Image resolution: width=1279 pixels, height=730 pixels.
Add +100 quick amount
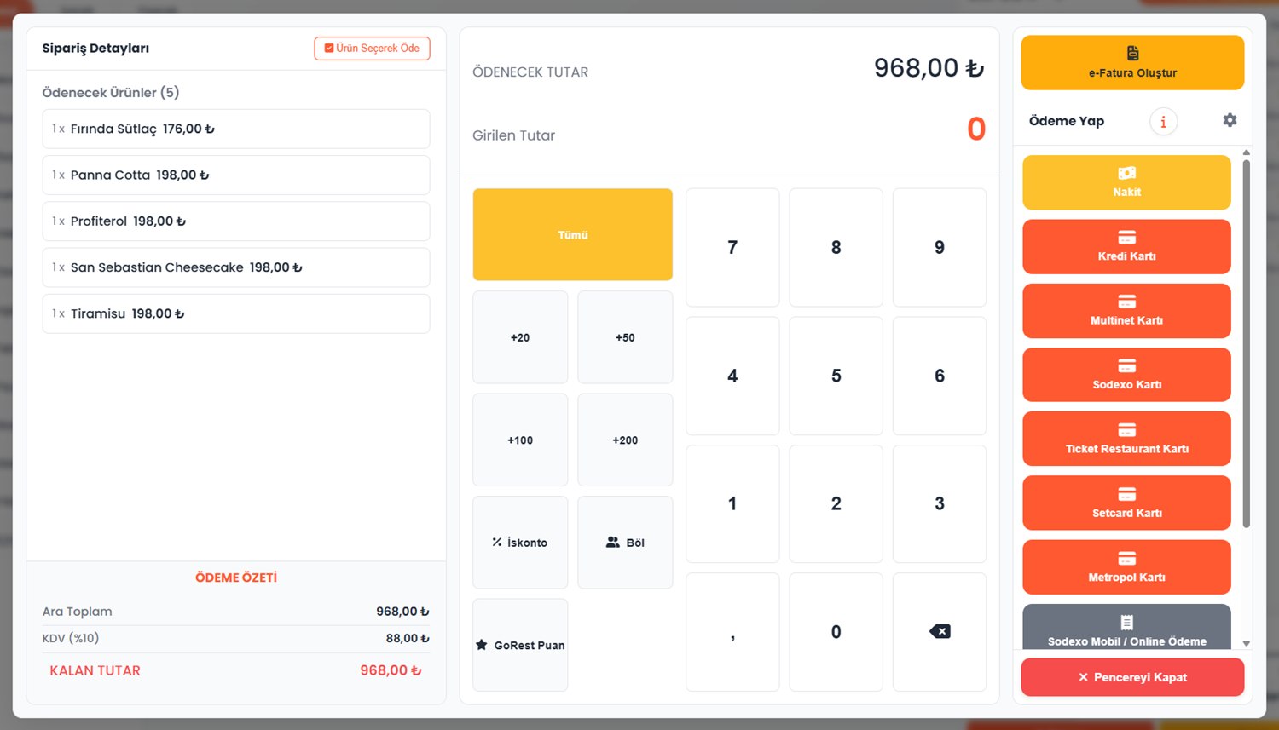[x=520, y=440]
